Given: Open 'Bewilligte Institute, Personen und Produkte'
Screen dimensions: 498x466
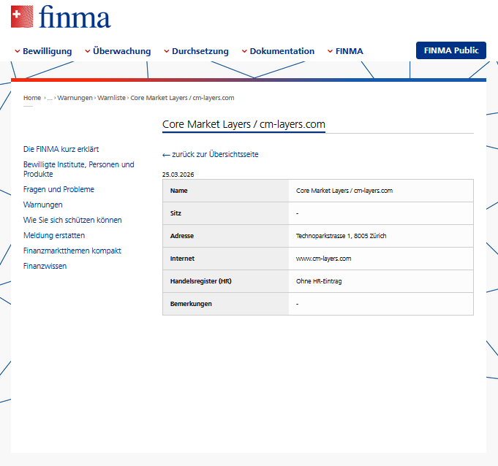Looking at the screenshot, I should [x=79, y=169].
